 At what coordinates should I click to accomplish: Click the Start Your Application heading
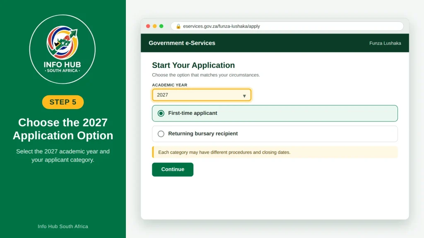click(193, 65)
